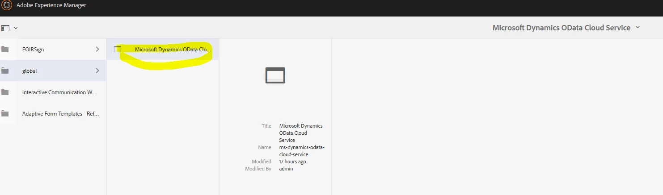Click the Adobe Experience Manager logo icon
Image resolution: width=663 pixels, height=195 pixels.
[x=7, y=5]
